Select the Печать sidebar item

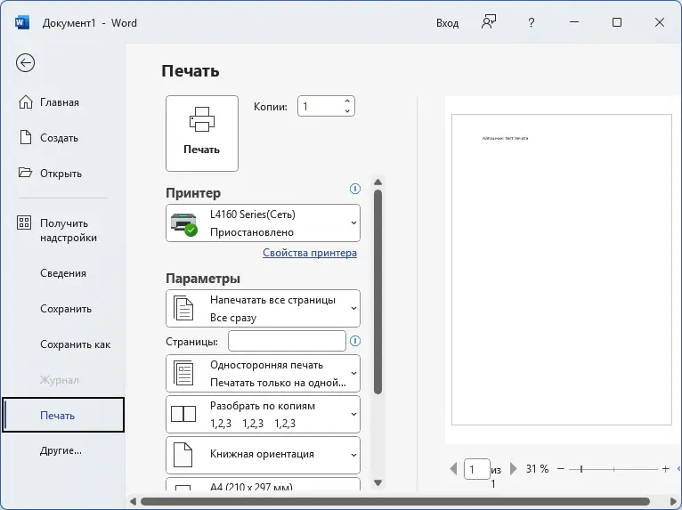pos(63,415)
